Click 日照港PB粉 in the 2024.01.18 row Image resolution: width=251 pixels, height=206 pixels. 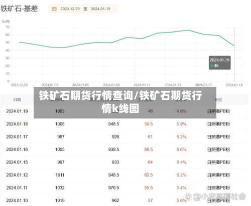(218, 124)
